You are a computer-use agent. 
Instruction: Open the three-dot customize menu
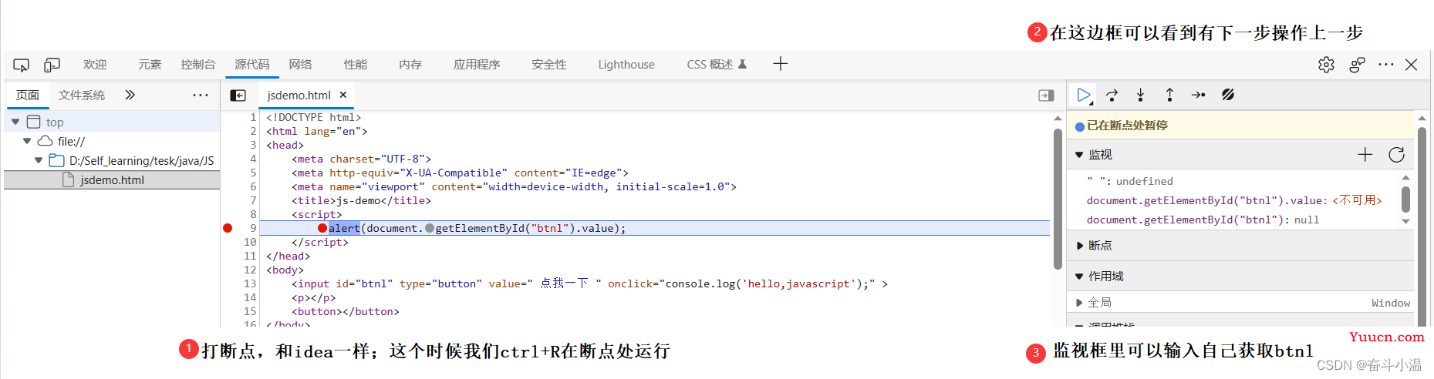(1386, 65)
